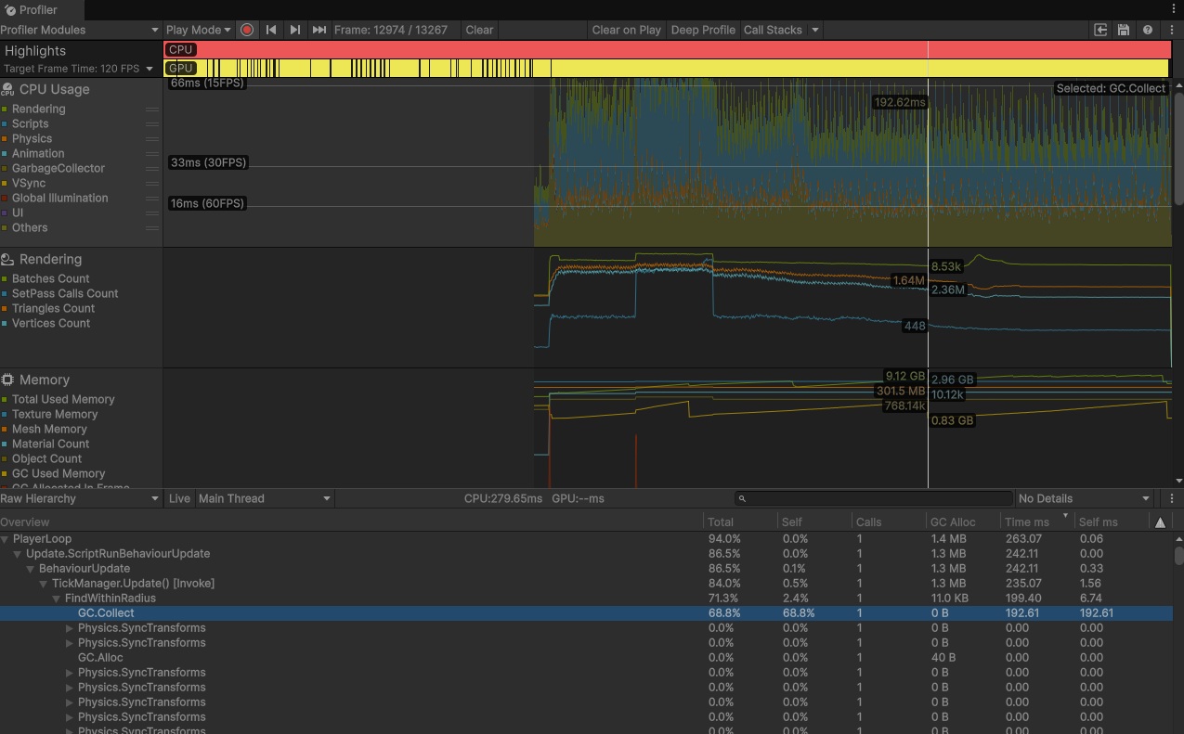Collapse the PlayerLoop row
1184x734 pixels.
[x=6, y=539]
